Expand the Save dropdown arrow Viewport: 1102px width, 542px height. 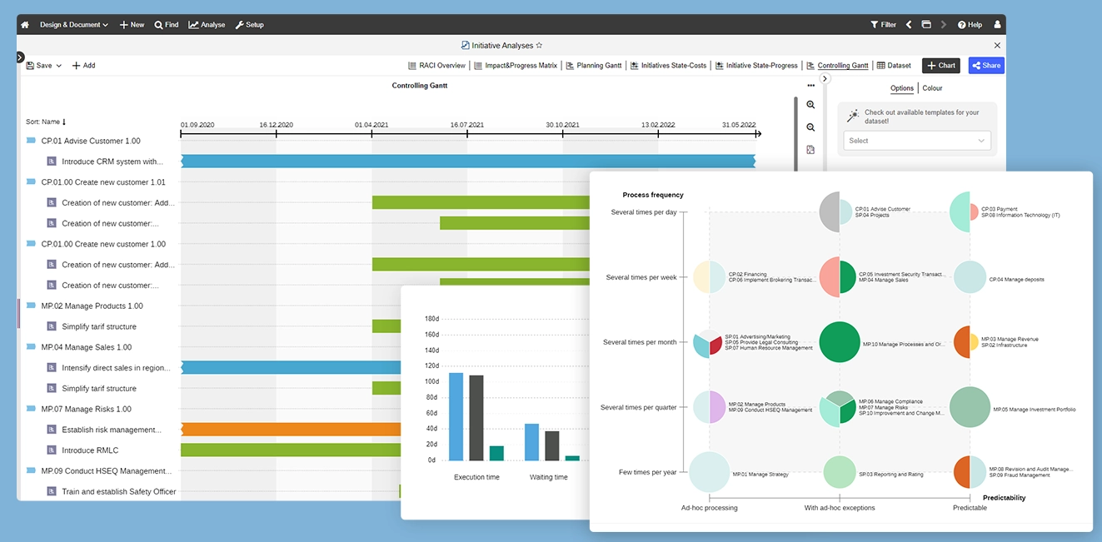[58, 66]
